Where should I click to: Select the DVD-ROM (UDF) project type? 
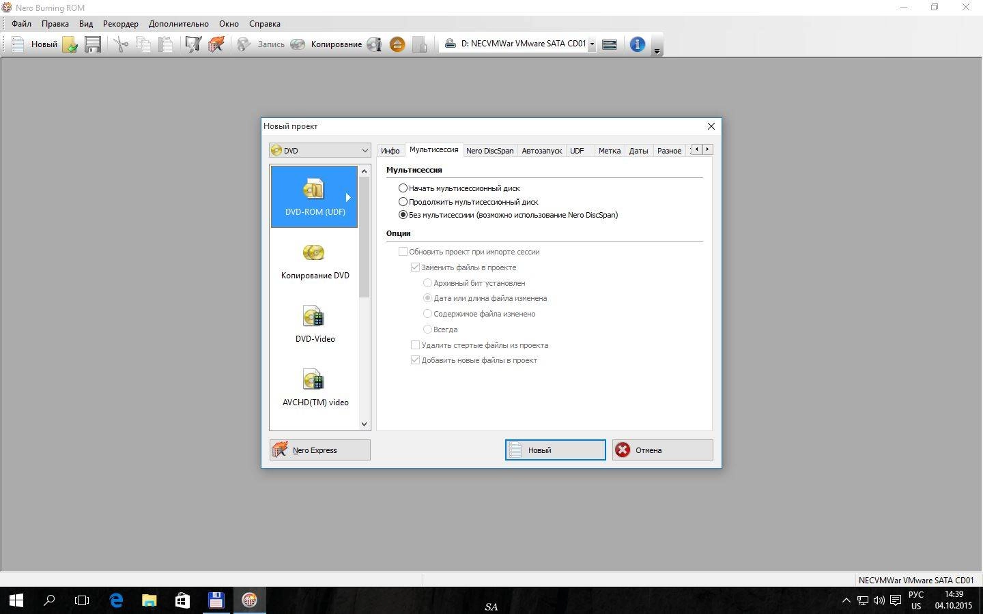coord(314,196)
